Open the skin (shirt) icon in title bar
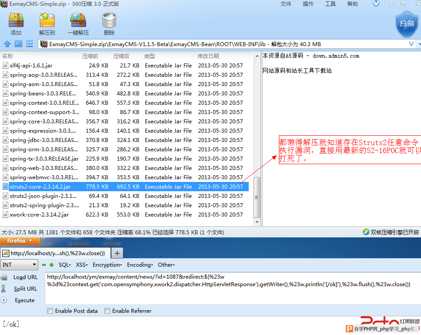Screen dimensions: 421x335 click(x=376, y=4)
